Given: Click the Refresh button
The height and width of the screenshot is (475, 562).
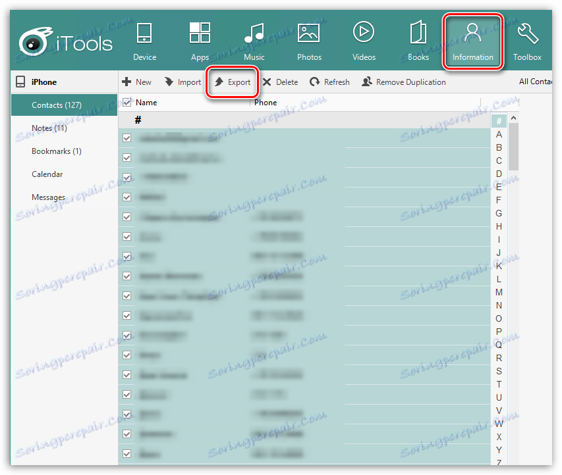Looking at the screenshot, I should (329, 82).
